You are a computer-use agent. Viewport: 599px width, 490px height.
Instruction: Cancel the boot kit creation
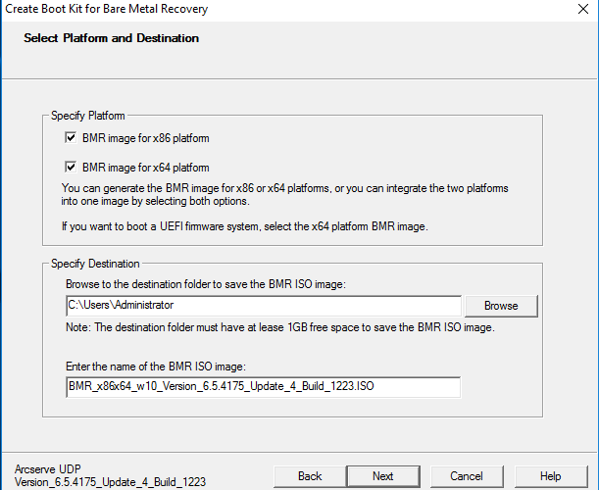tap(467, 476)
